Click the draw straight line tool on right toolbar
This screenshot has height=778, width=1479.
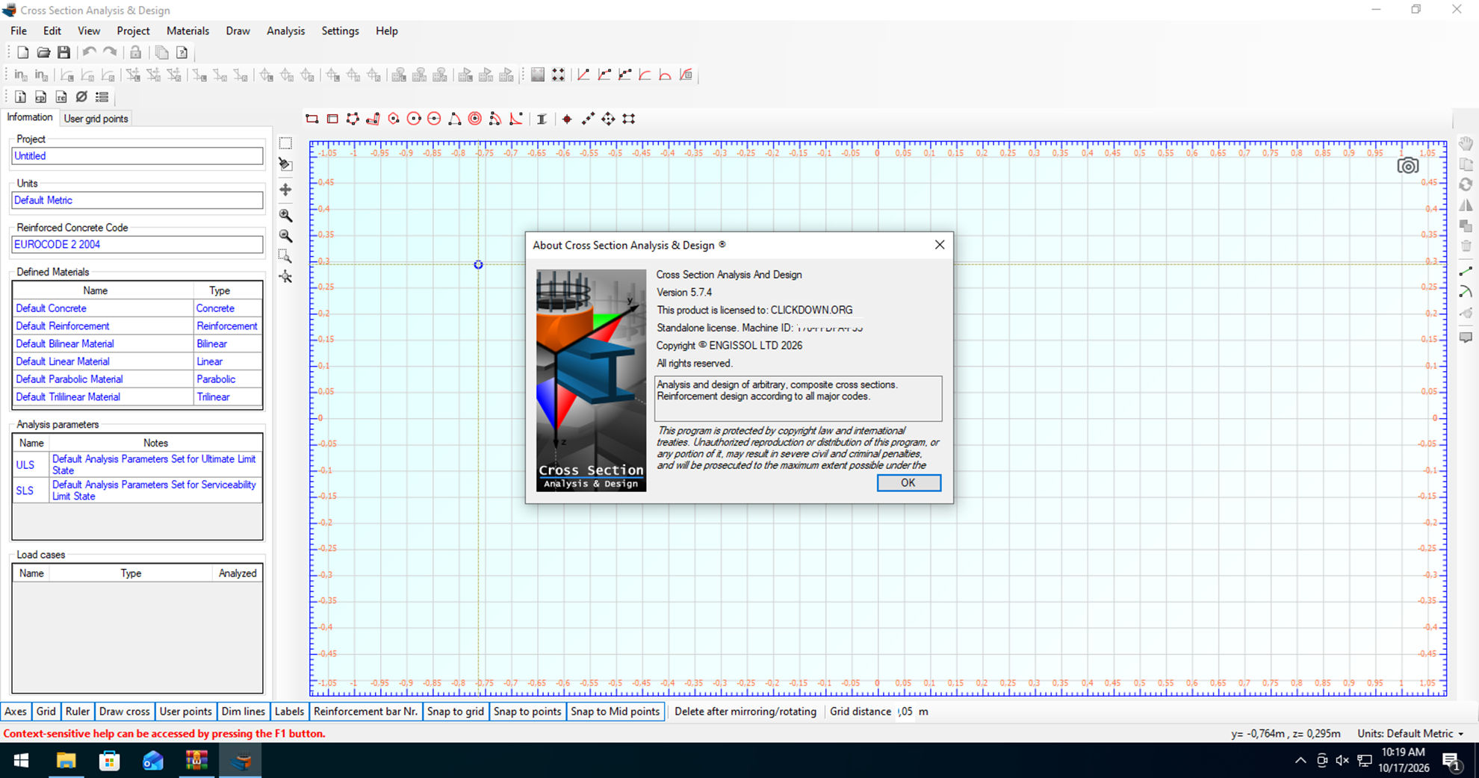1466,272
